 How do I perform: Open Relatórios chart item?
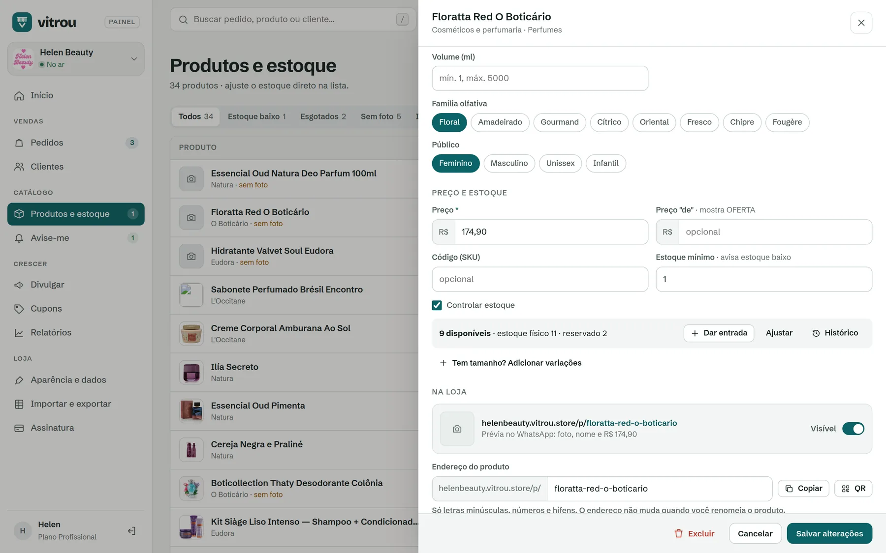point(76,333)
